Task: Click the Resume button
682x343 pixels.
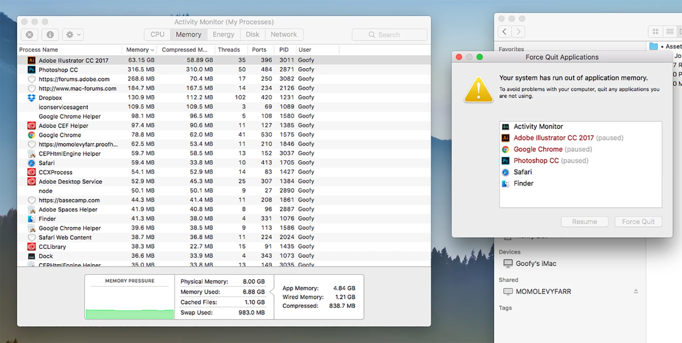Action: point(584,222)
